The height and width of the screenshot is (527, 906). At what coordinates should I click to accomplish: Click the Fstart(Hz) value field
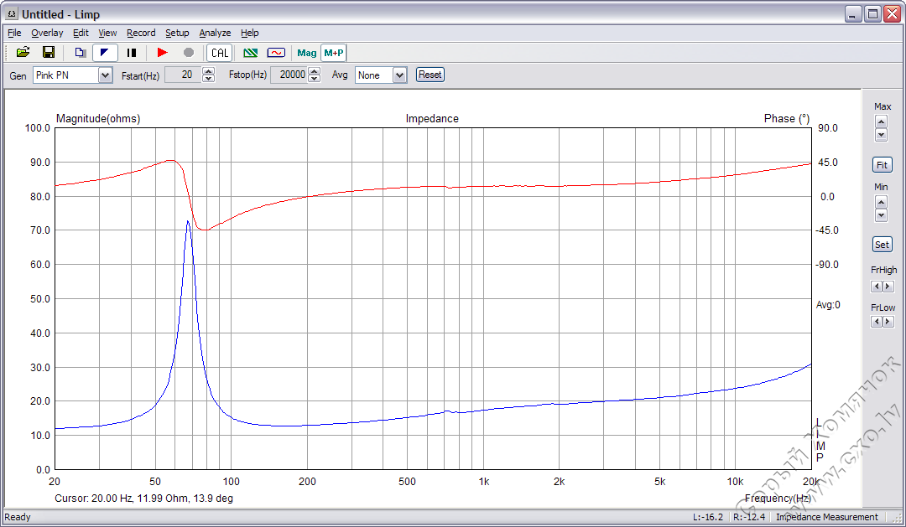click(x=183, y=75)
